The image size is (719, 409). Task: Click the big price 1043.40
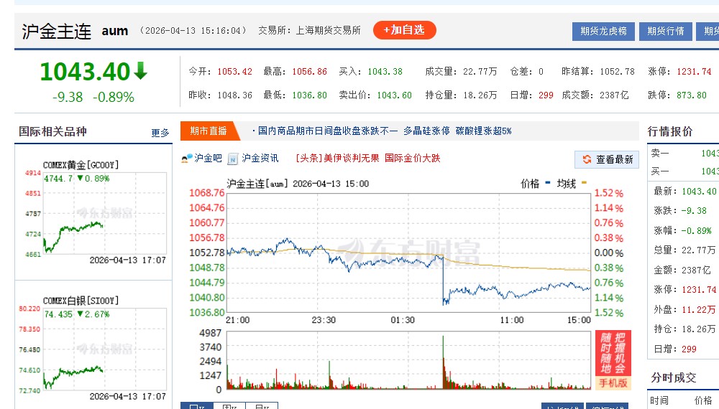(86, 72)
